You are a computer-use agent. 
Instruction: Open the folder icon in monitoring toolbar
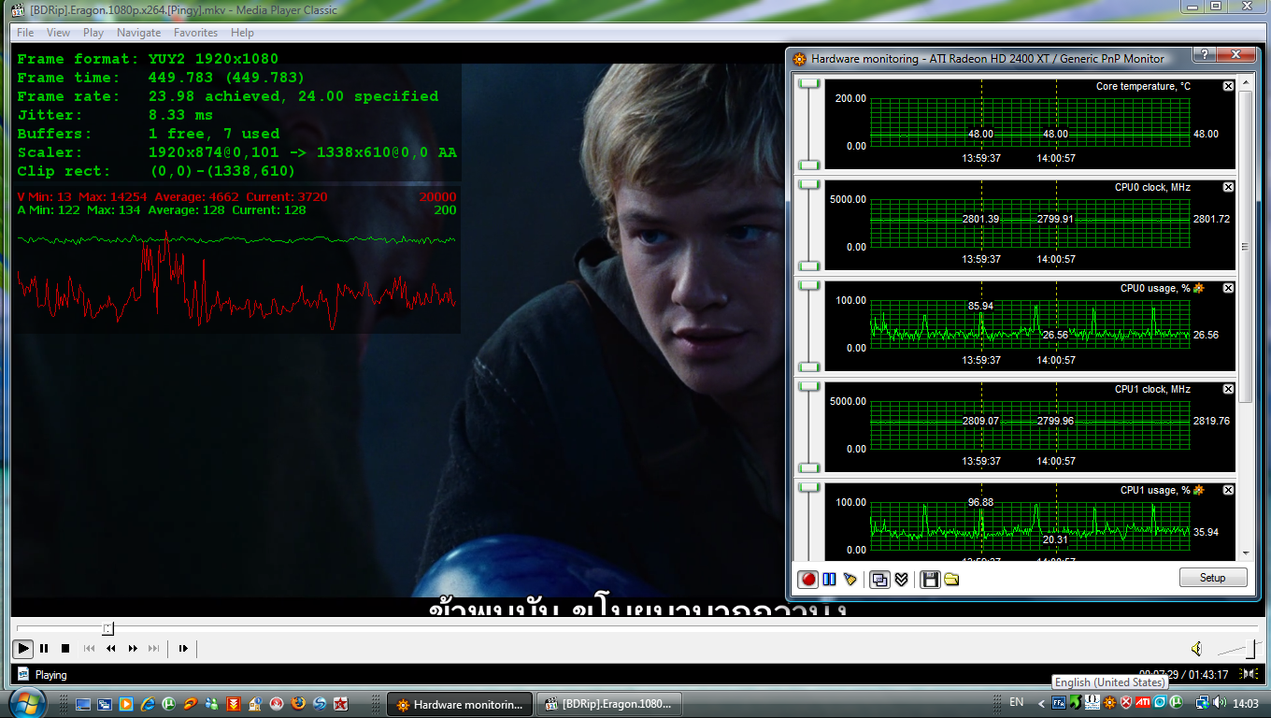click(951, 580)
